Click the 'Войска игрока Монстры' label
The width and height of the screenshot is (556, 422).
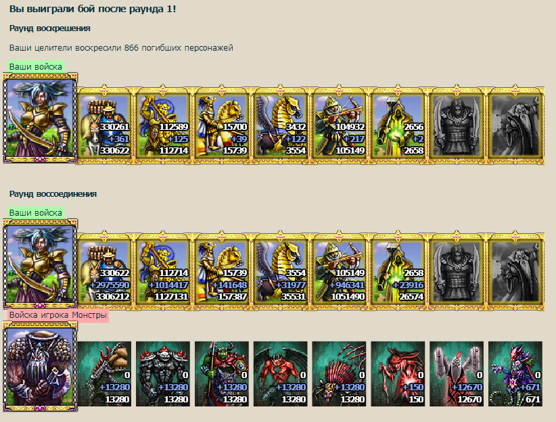[58, 315]
